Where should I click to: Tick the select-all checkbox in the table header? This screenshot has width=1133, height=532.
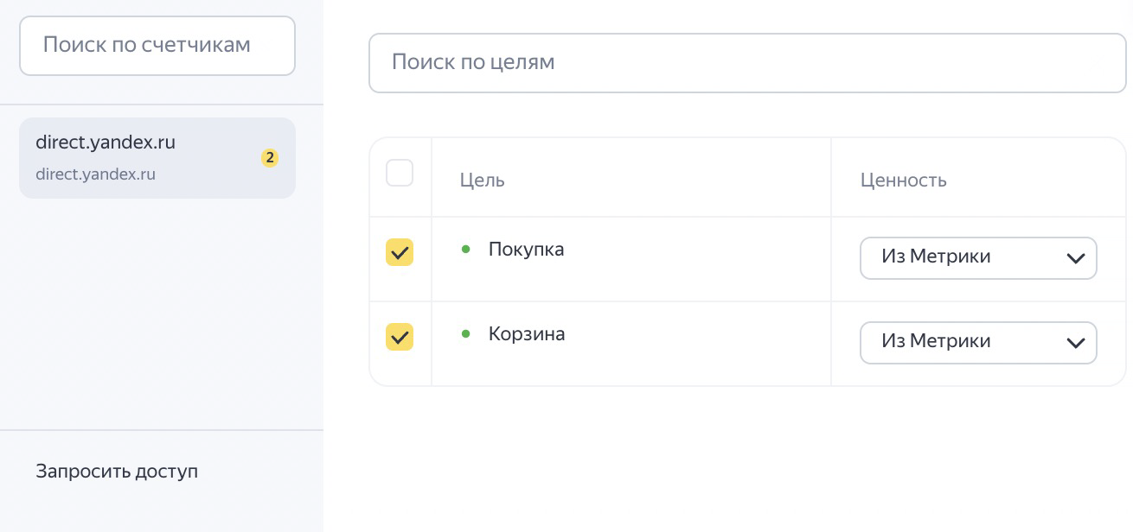[x=400, y=173]
